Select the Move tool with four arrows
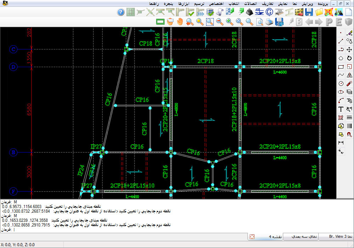This screenshot has height=248, width=354. coord(349,49)
